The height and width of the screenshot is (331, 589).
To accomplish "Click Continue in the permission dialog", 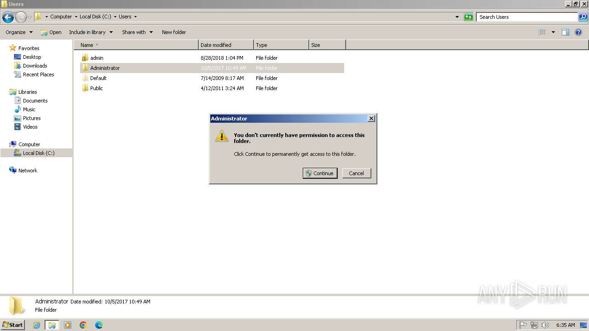I will 320,173.
